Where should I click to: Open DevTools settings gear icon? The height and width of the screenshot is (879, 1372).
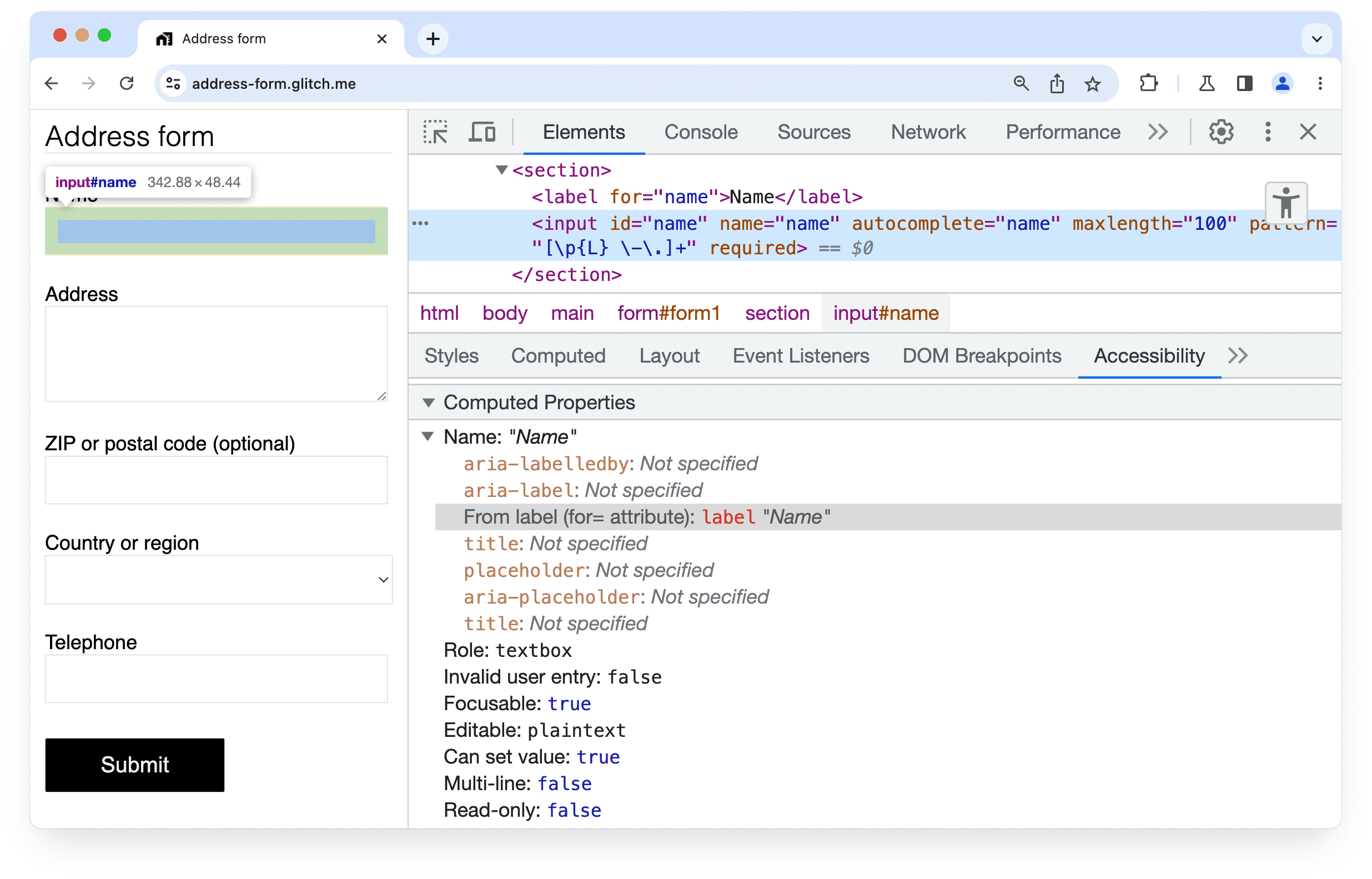tap(1222, 132)
